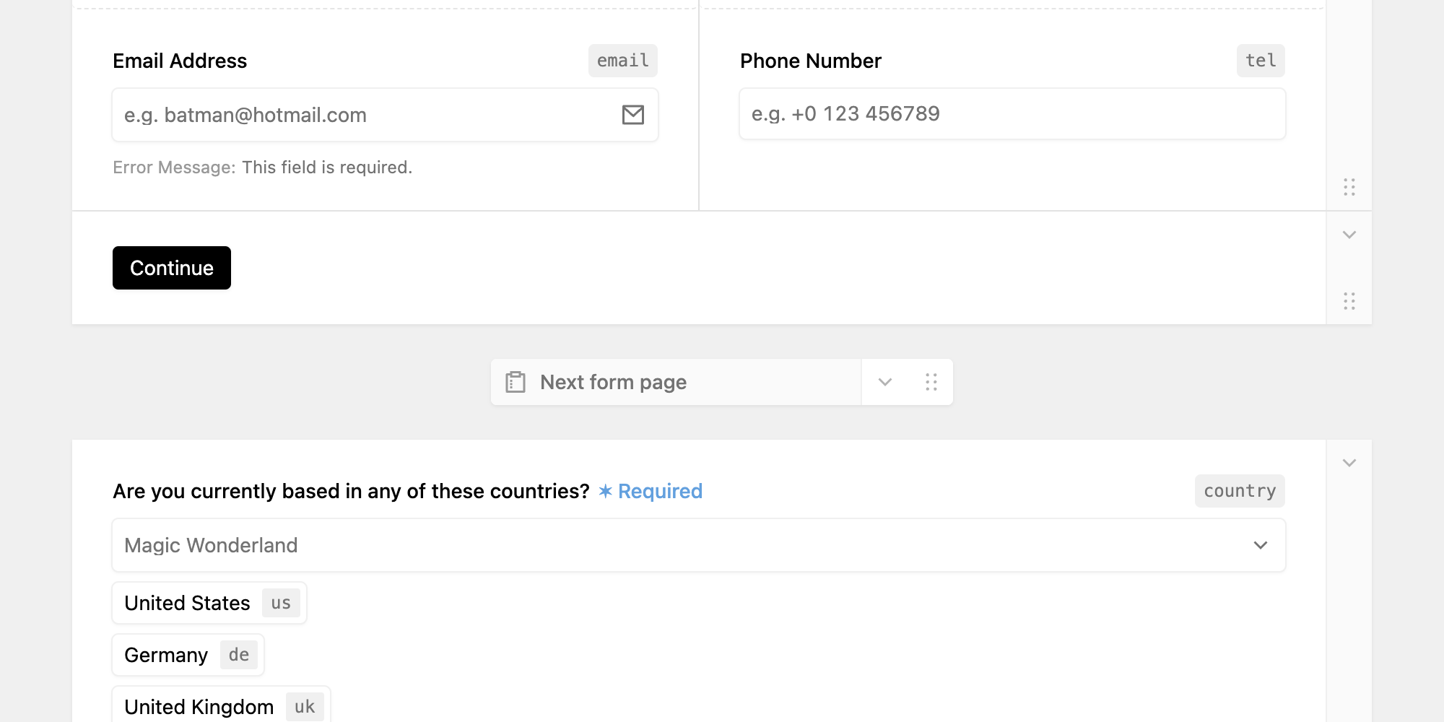Click the drag handle beside Phone Number row

point(1349,187)
